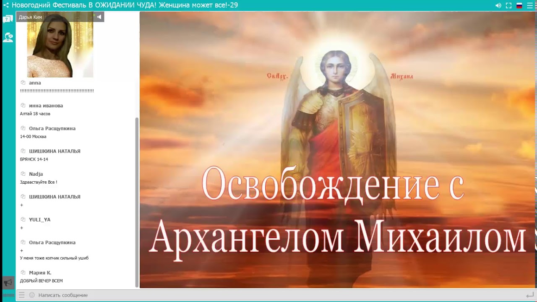This screenshot has height=302, width=537.
Task: Select user name Мария К.
Action: coord(40,273)
